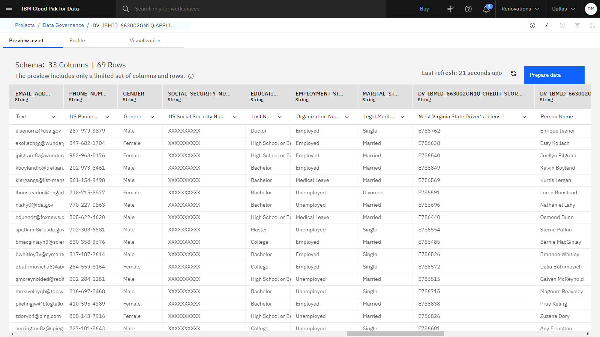Click IBM Cloud Pak for Data title

click(50, 9)
